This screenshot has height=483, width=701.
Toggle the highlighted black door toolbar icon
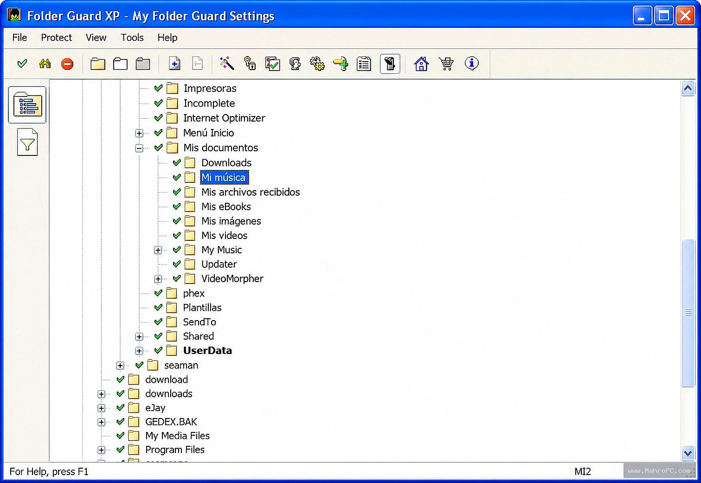click(390, 64)
